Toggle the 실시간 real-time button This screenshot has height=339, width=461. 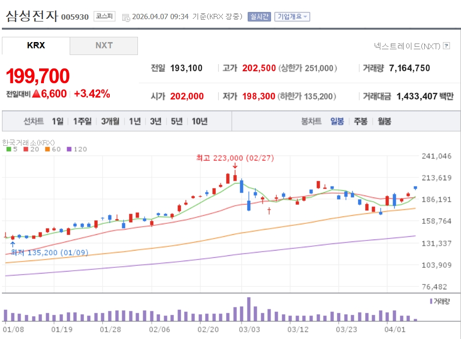click(x=259, y=17)
